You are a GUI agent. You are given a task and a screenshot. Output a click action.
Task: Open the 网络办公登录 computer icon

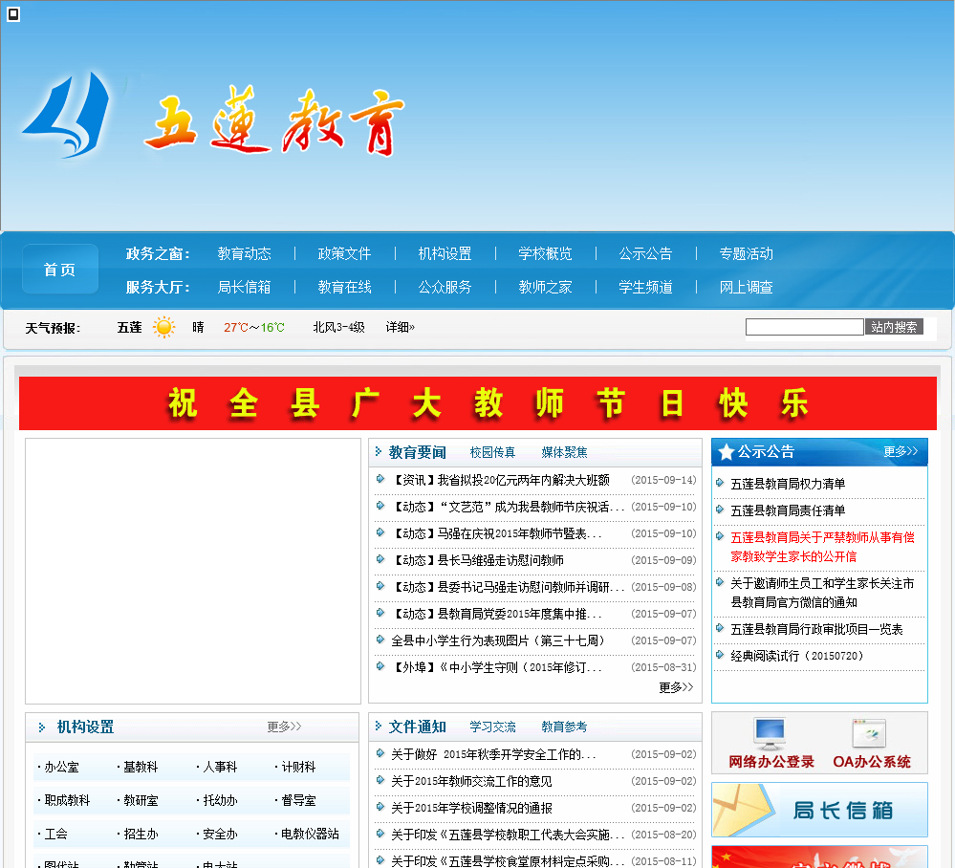pos(770,734)
